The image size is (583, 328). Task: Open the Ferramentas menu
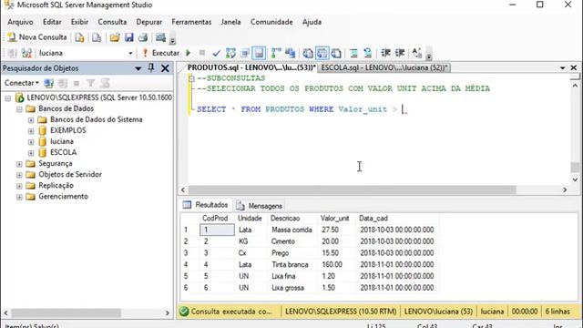191,22
